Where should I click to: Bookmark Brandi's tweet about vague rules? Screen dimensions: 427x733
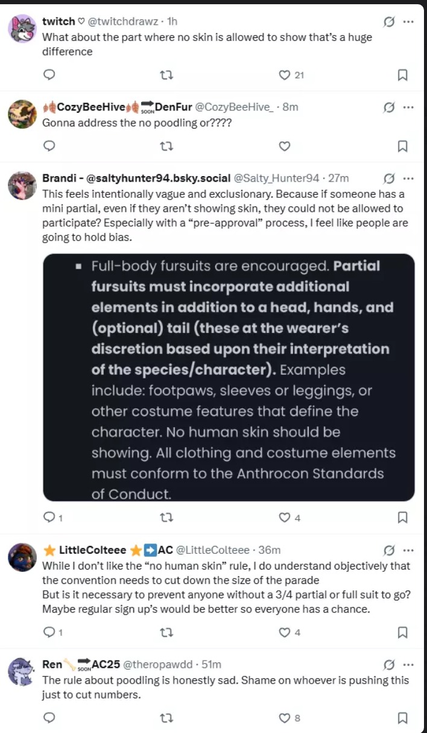point(403,517)
